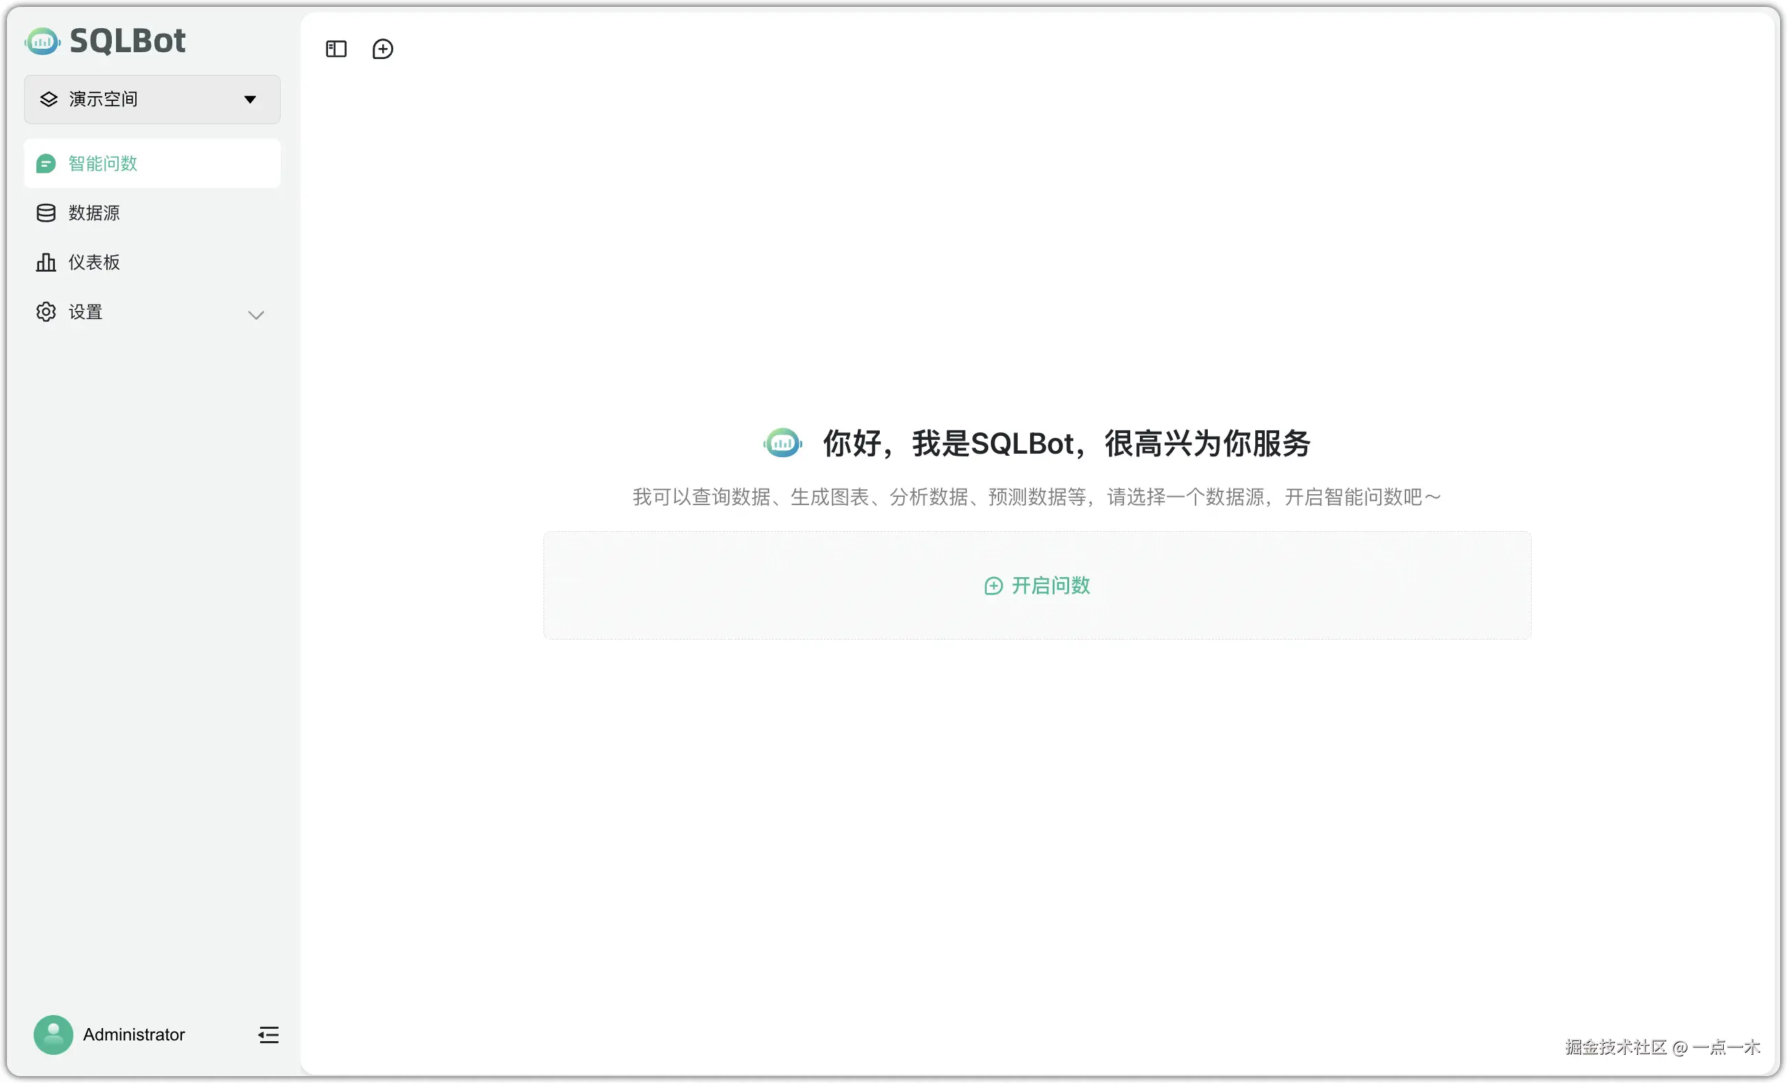Viewport: 1787px width, 1083px height.
Task: Expand the 设置 submenu chevron
Action: [255, 314]
